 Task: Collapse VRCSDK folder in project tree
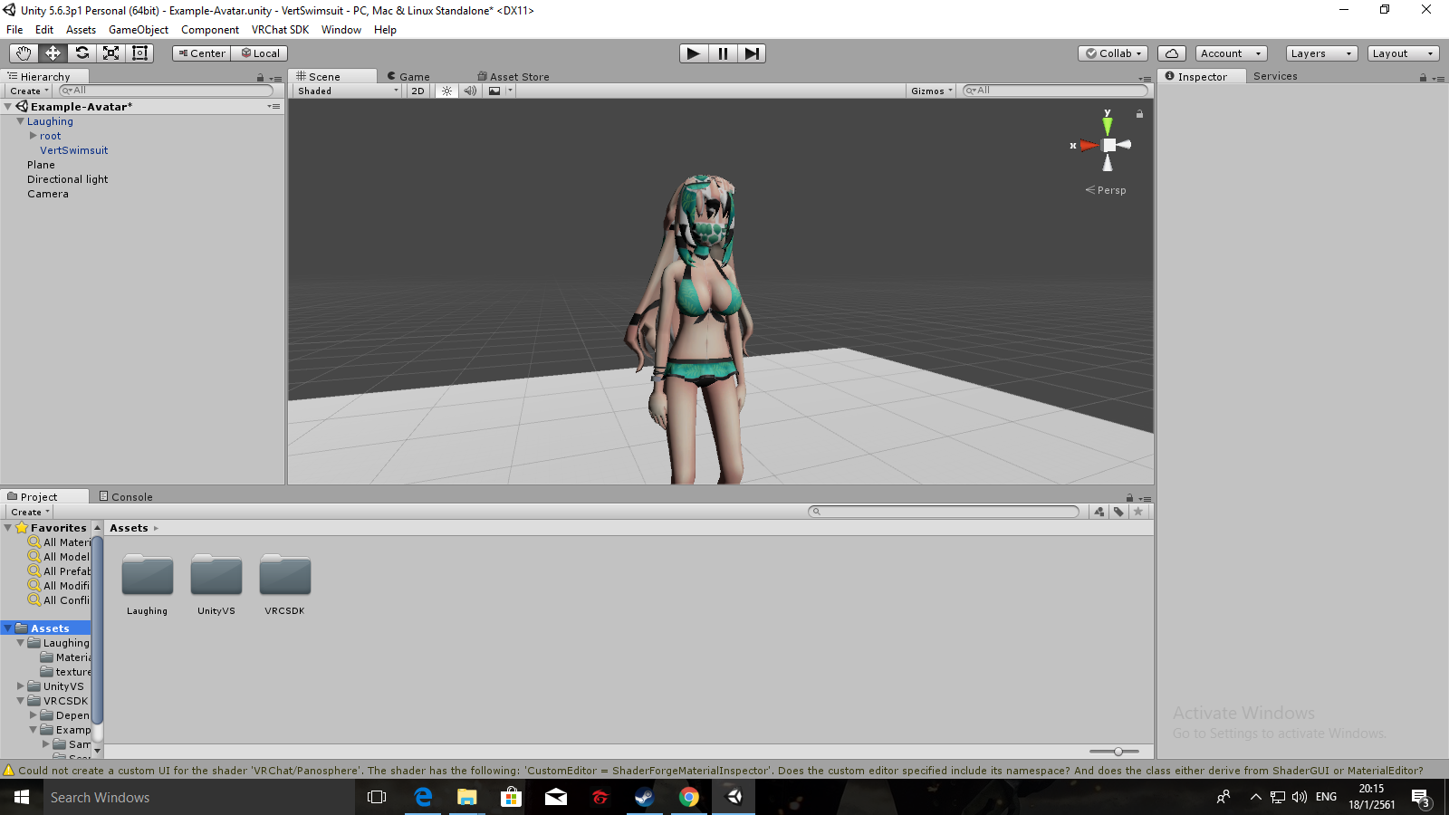click(21, 701)
